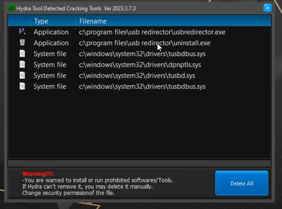The width and height of the screenshot is (282, 209).
Task: Select path c:\program files\usb redirector\usbredirector.exe
Action: (x=152, y=32)
